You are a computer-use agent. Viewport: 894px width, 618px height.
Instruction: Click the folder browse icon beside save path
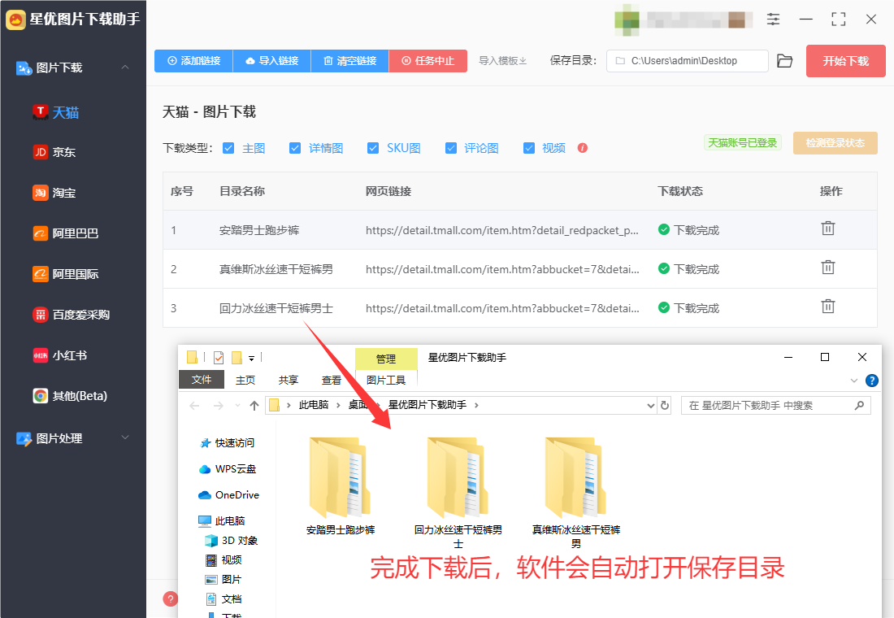[785, 61]
